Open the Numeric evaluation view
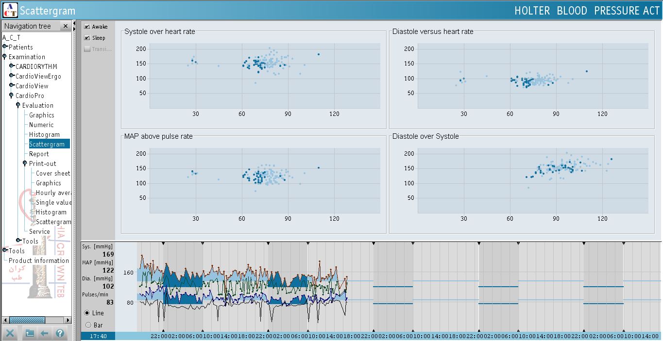This screenshot has height=341, width=663. [x=41, y=125]
